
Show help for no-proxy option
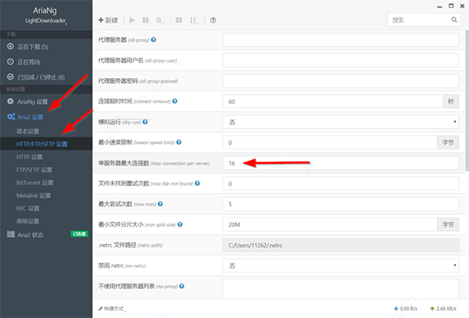tap(182, 286)
